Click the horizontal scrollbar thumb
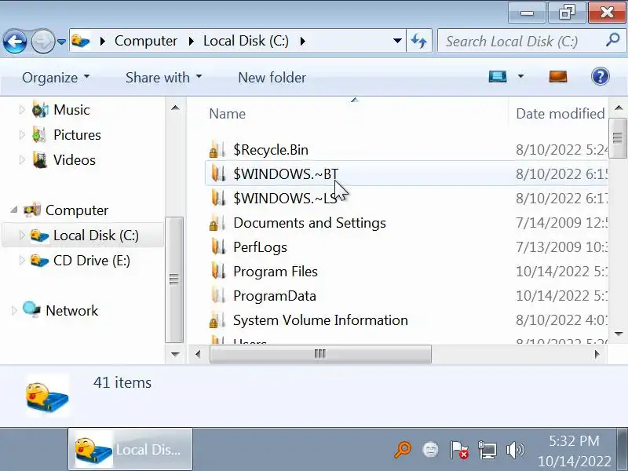 (x=320, y=354)
